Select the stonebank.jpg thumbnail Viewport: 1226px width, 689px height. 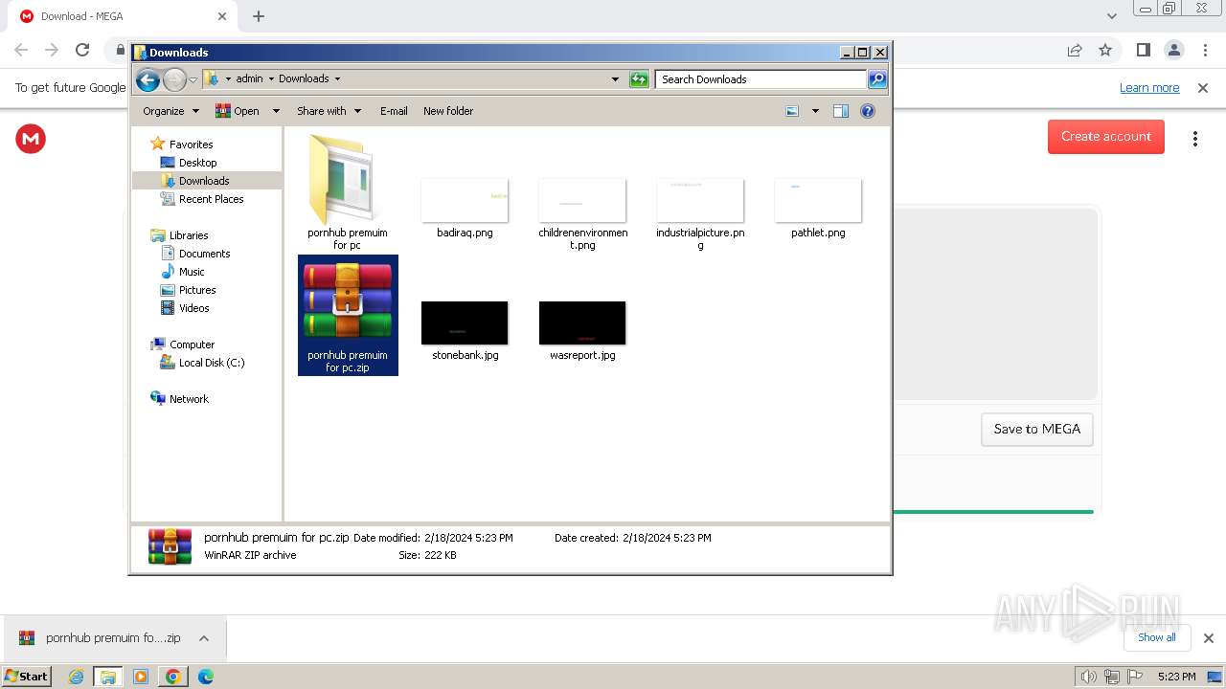[x=465, y=322]
